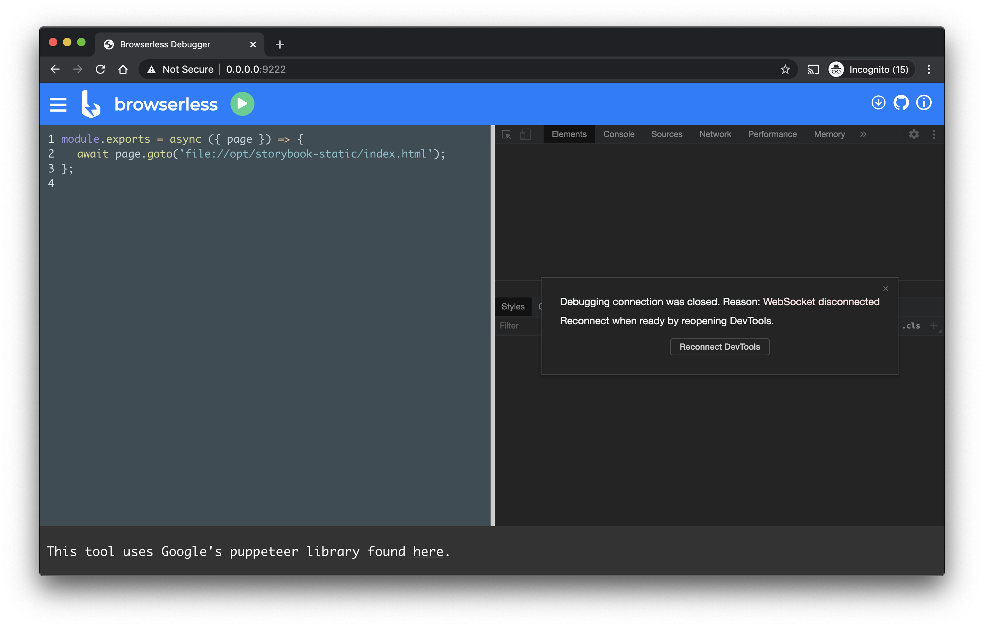
Task: Open a new browser tab
Action: 280,45
